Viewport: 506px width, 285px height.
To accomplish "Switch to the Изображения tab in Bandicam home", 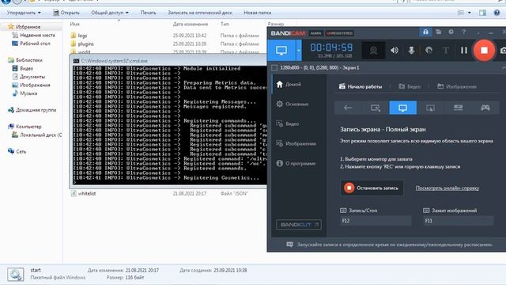I will pos(457,86).
